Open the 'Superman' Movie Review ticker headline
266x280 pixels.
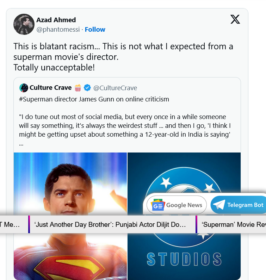click(233, 225)
